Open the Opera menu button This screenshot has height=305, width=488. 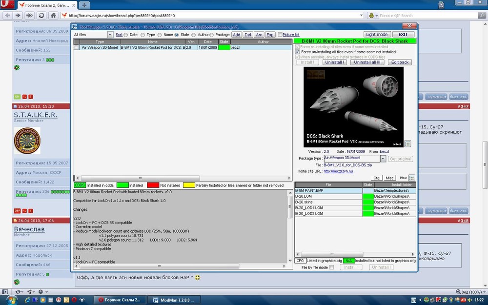7,4
